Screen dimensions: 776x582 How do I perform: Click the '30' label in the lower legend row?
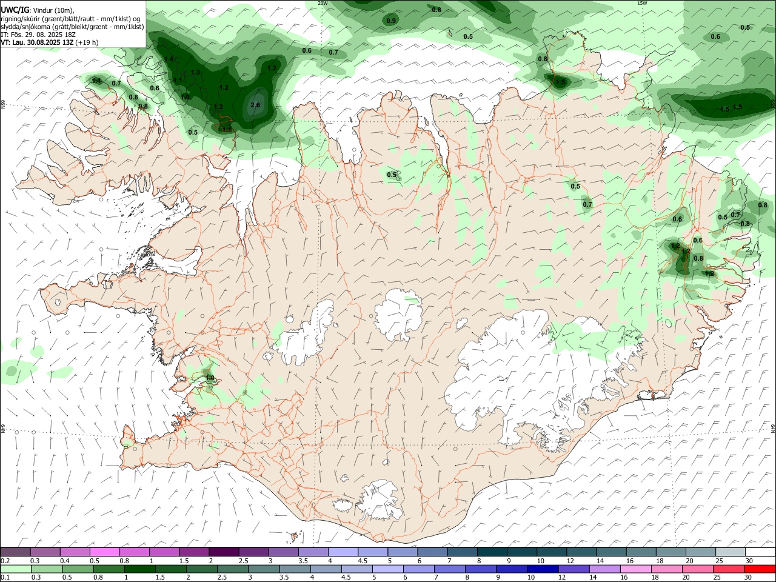click(748, 578)
